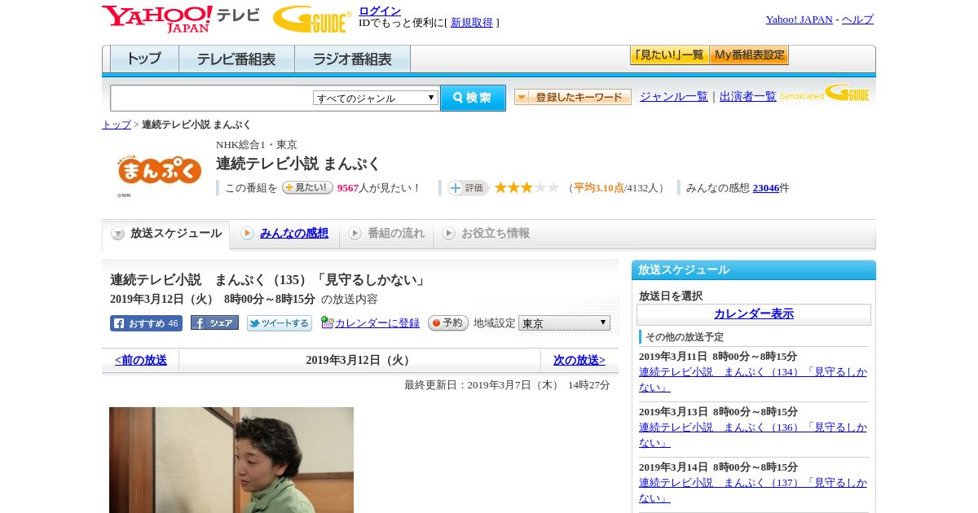
Task: Open episode まんぷく（137） link
Action: click(753, 490)
